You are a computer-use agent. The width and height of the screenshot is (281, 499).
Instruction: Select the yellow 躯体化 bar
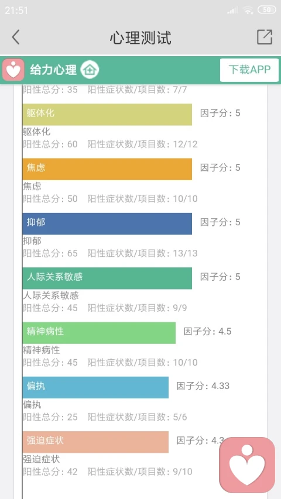click(x=107, y=114)
